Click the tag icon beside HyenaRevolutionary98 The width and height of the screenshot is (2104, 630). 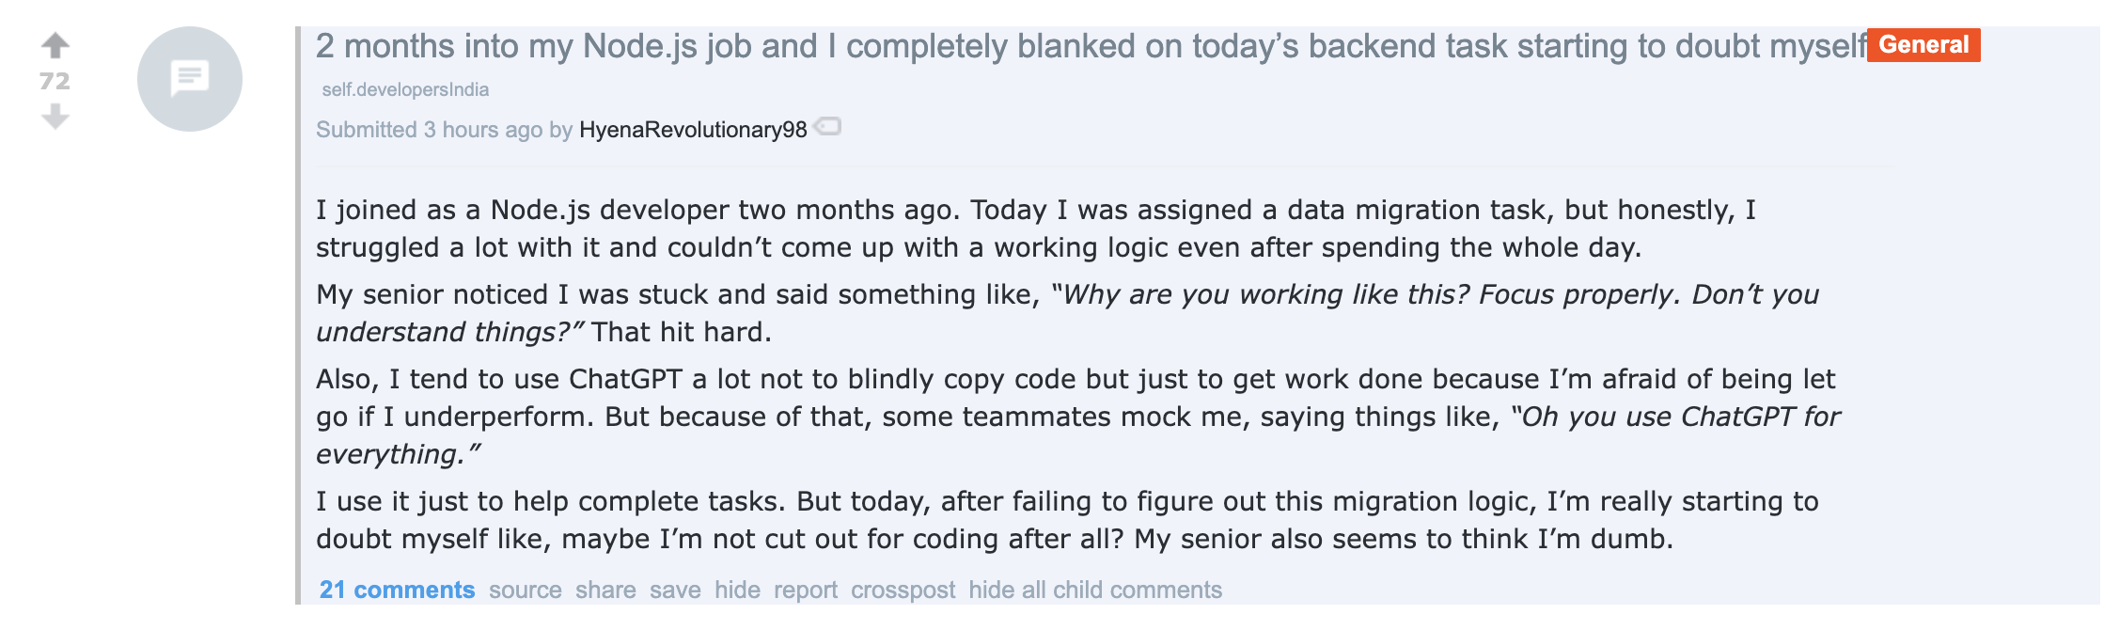click(827, 126)
